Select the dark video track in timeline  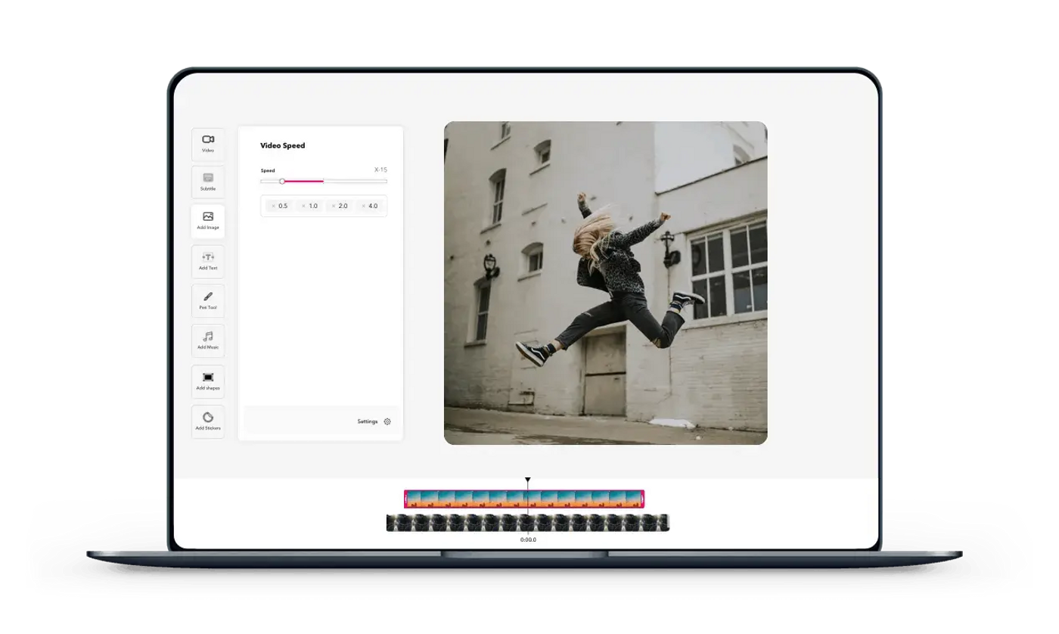[527, 522]
